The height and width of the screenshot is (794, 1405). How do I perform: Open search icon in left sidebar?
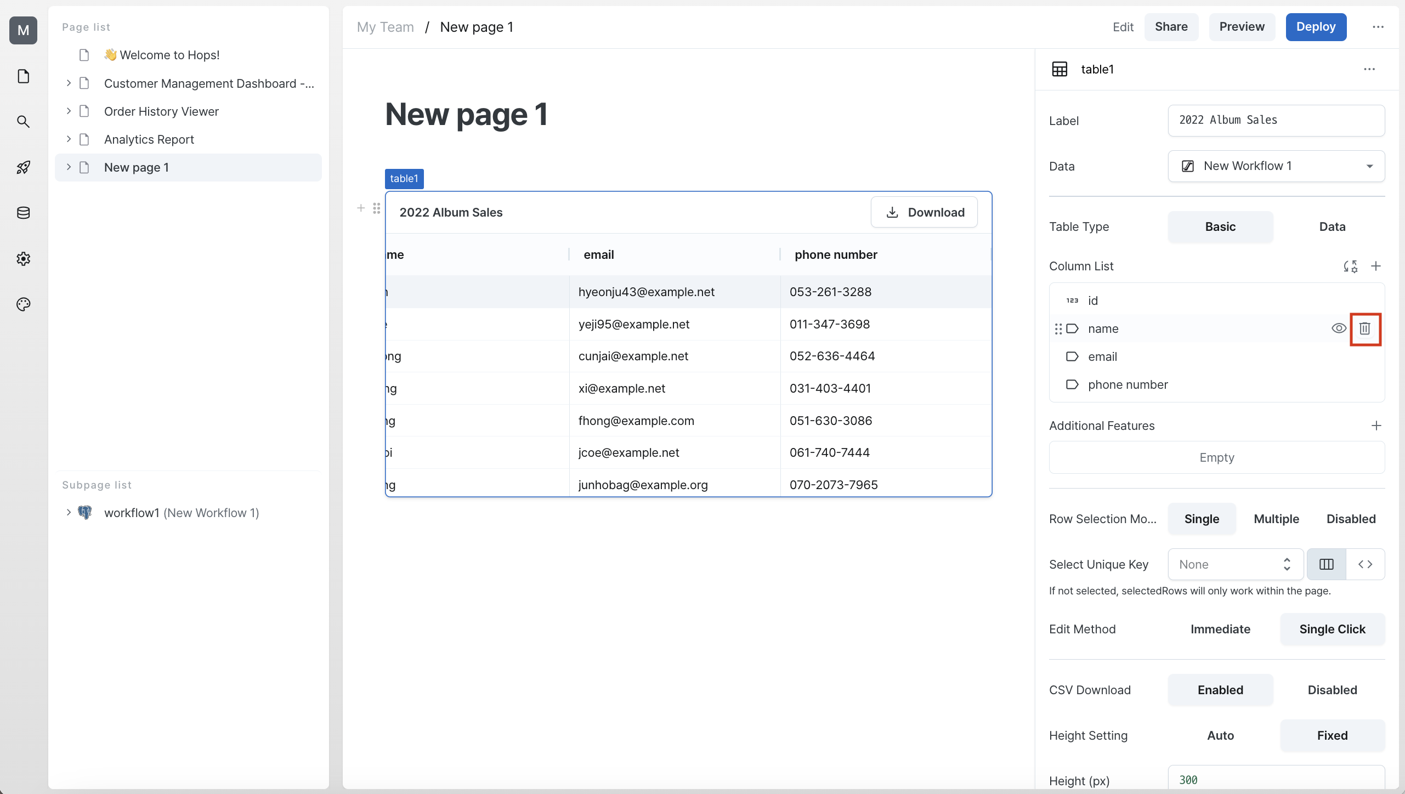23,122
